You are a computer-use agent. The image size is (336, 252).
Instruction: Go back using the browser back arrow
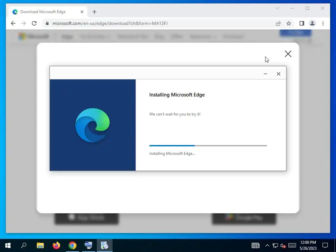coord(13,23)
